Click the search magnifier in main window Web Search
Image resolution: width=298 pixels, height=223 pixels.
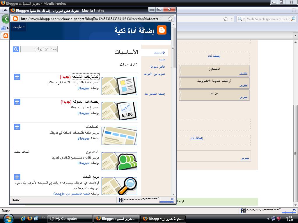coord(293,19)
